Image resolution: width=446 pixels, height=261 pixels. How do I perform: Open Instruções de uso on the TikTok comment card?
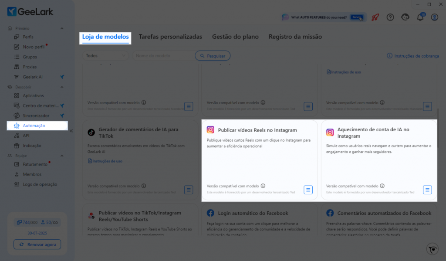[x=105, y=161]
